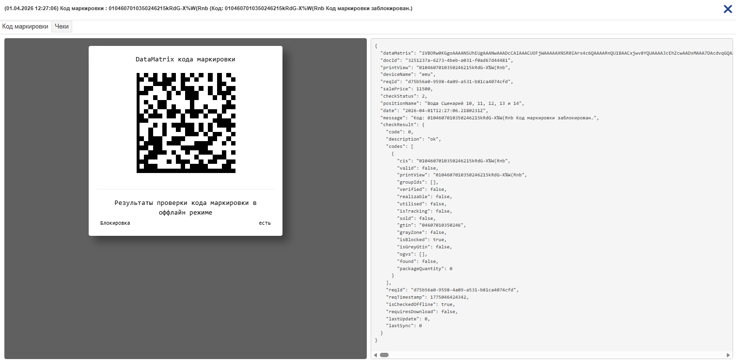Screen dimensions: 736x361
Task: Close the marking code details window
Action: [727, 9]
